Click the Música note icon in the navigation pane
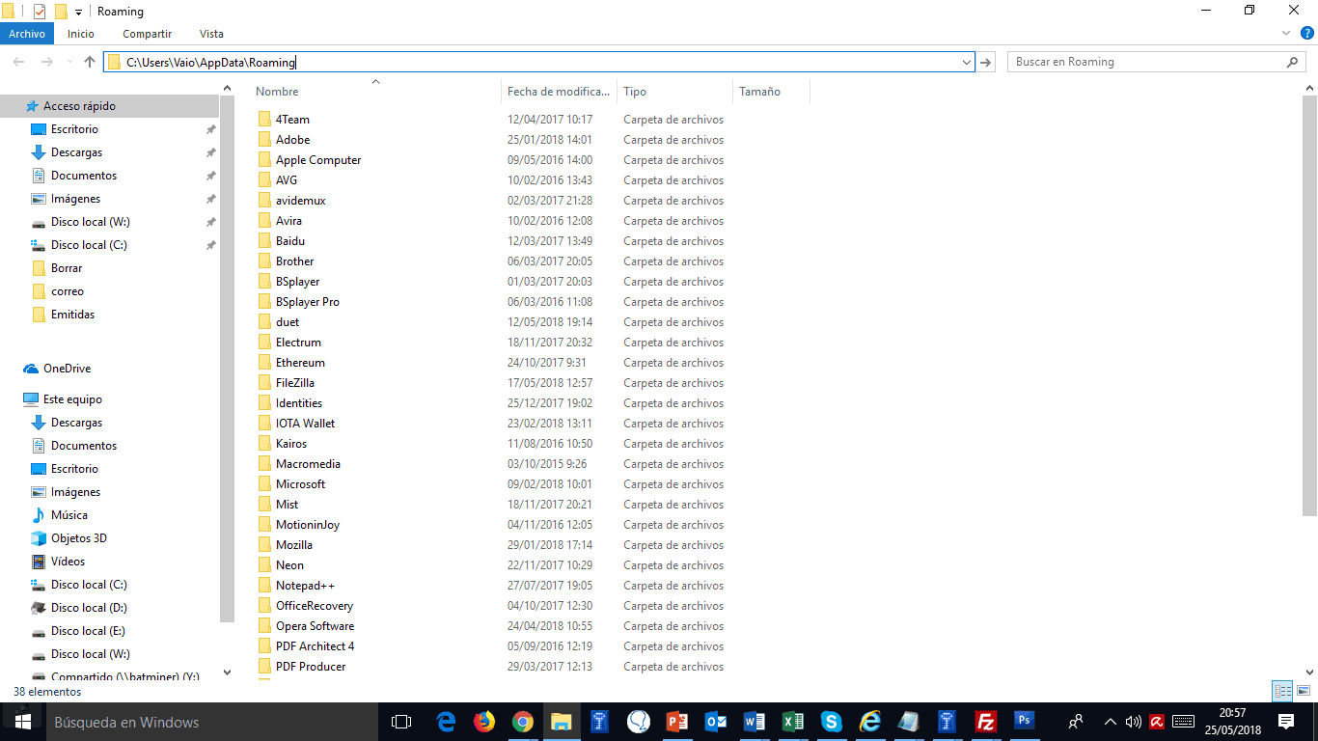1318x741 pixels. pyautogui.click(x=39, y=515)
